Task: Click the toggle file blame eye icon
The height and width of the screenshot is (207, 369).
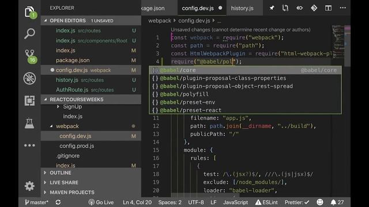Action: click(299, 8)
